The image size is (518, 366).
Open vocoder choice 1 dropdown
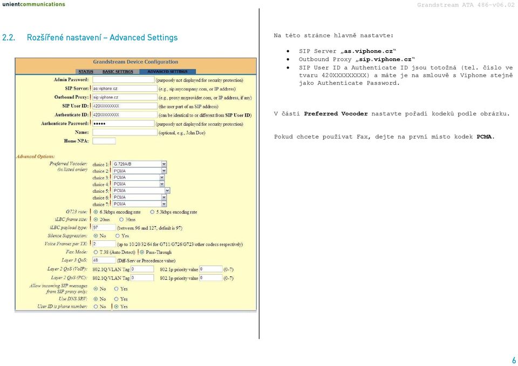click(139, 164)
